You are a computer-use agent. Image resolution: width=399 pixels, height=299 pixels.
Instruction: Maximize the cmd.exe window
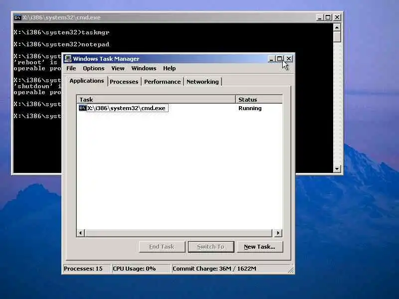click(x=328, y=17)
